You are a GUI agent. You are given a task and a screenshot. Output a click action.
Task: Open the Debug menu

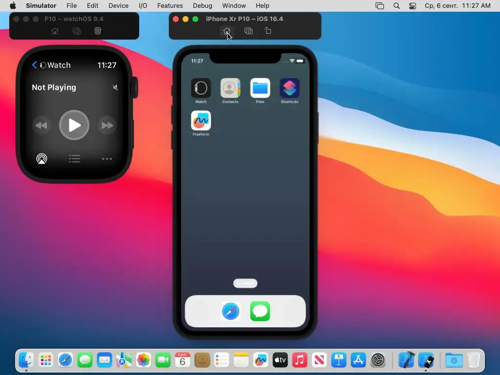click(x=203, y=6)
